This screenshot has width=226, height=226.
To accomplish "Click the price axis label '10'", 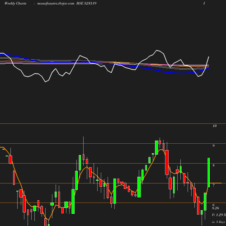I will (215, 126).
